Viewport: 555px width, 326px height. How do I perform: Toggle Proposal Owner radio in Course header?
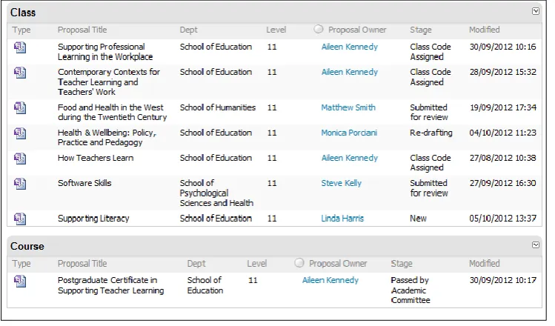tap(299, 263)
